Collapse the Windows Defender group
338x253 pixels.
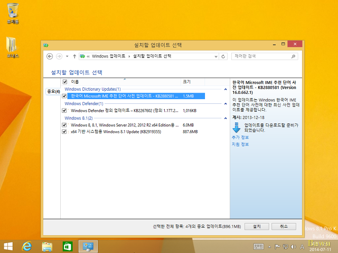pos(226,104)
